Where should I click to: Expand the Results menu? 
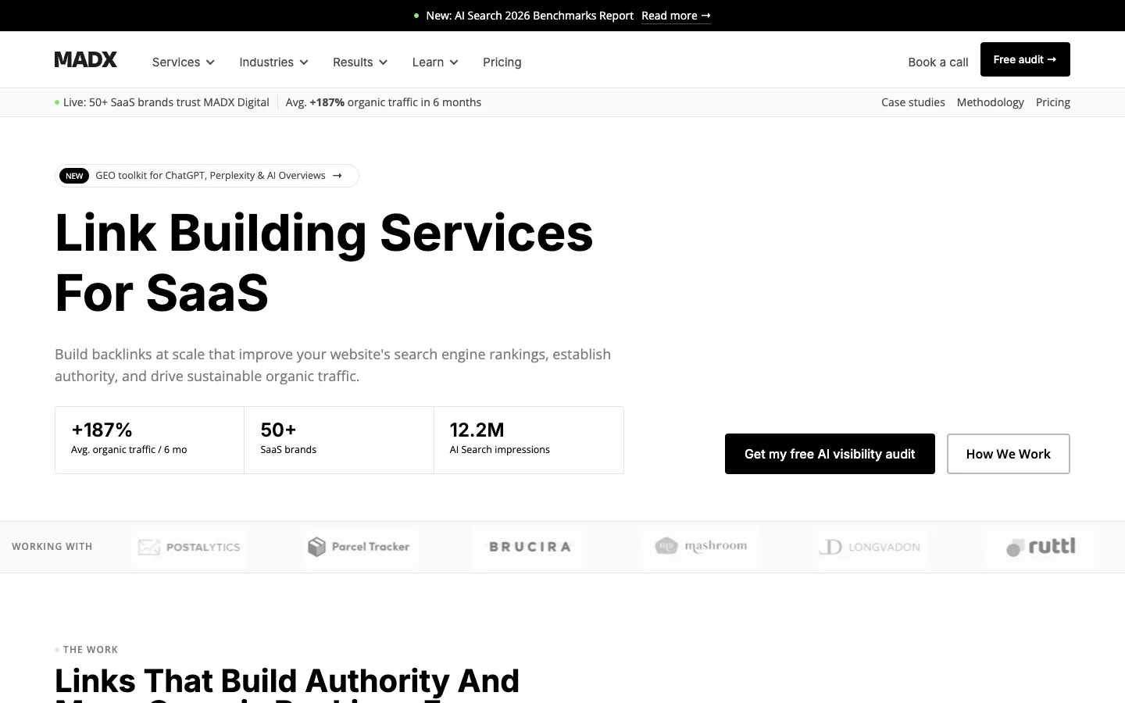(x=360, y=62)
